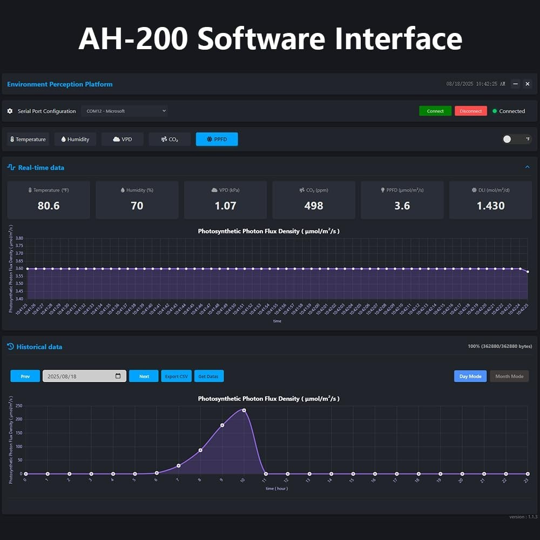Screen dimensions: 540x540
Task: Open Serial Port Configuration settings gear
Action: 10,111
